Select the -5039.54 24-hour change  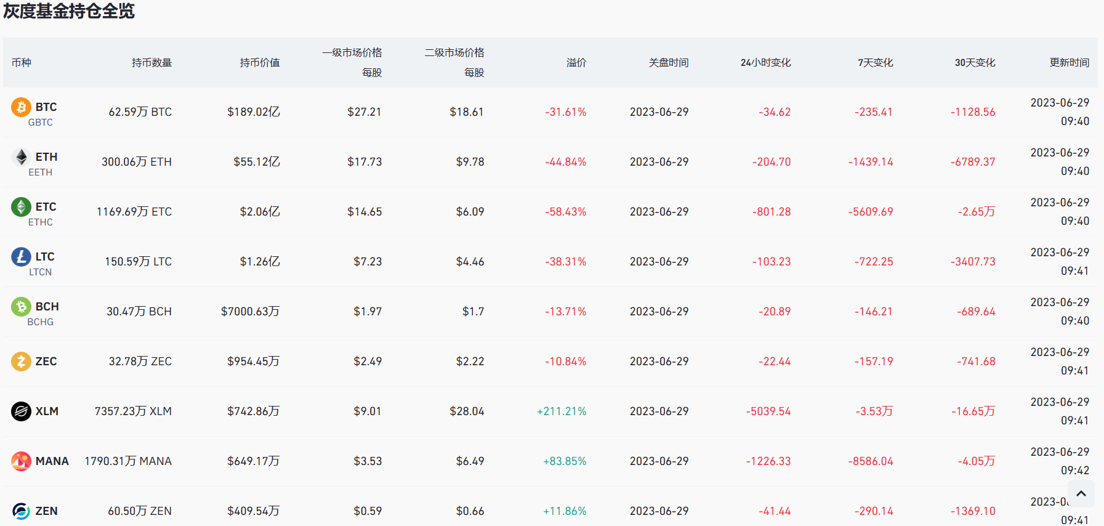[768, 411]
